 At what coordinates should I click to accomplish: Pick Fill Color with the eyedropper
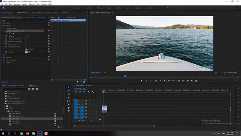pos(29,52)
